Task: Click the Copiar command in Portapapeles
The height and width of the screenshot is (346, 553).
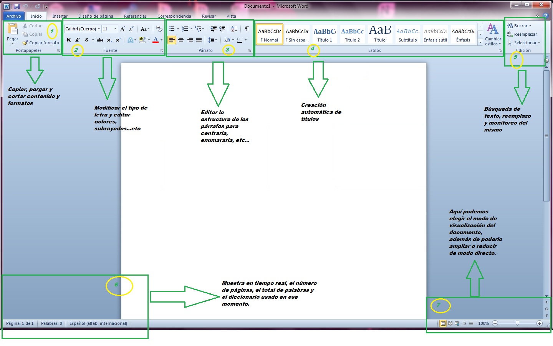Action: 33,34
